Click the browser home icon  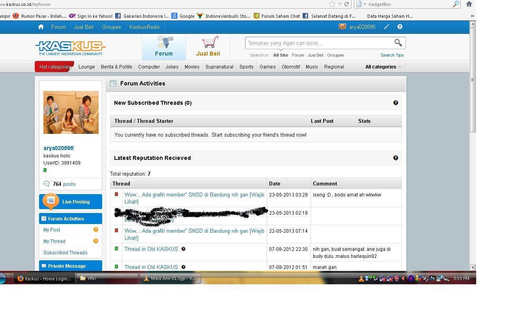[x=469, y=4]
